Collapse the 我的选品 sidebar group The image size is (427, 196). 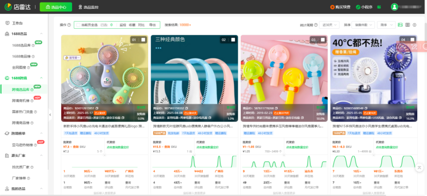(x=41, y=189)
